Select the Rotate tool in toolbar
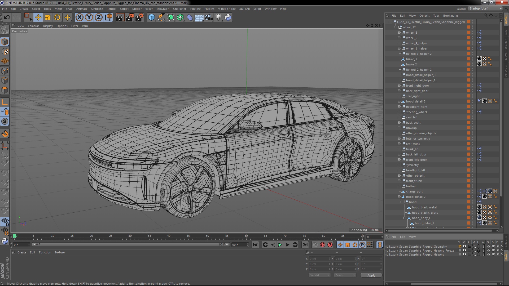This screenshot has height=286, width=509. pyautogui.click(x=57, y=17)
